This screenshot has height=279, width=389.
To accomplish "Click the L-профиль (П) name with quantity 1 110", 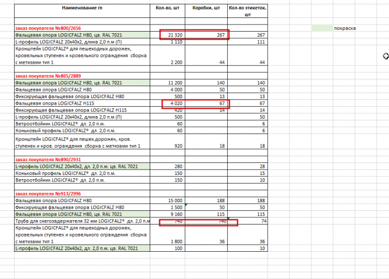I will pos(82,42).
